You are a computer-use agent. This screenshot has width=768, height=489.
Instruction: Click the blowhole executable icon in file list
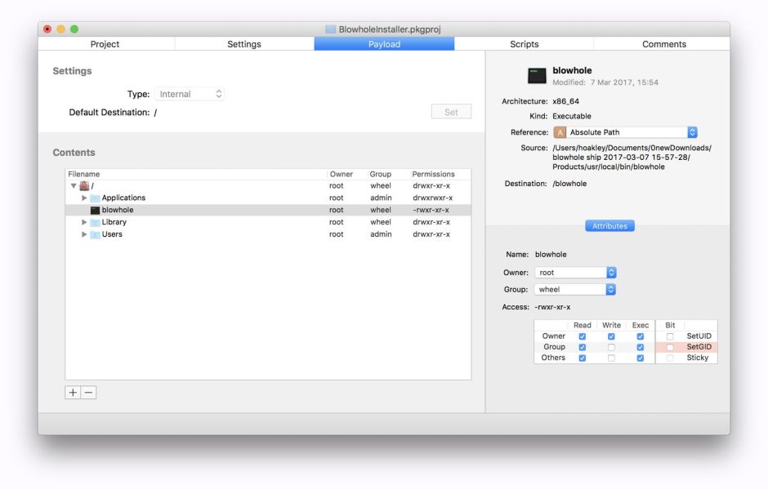click(95, 210)
